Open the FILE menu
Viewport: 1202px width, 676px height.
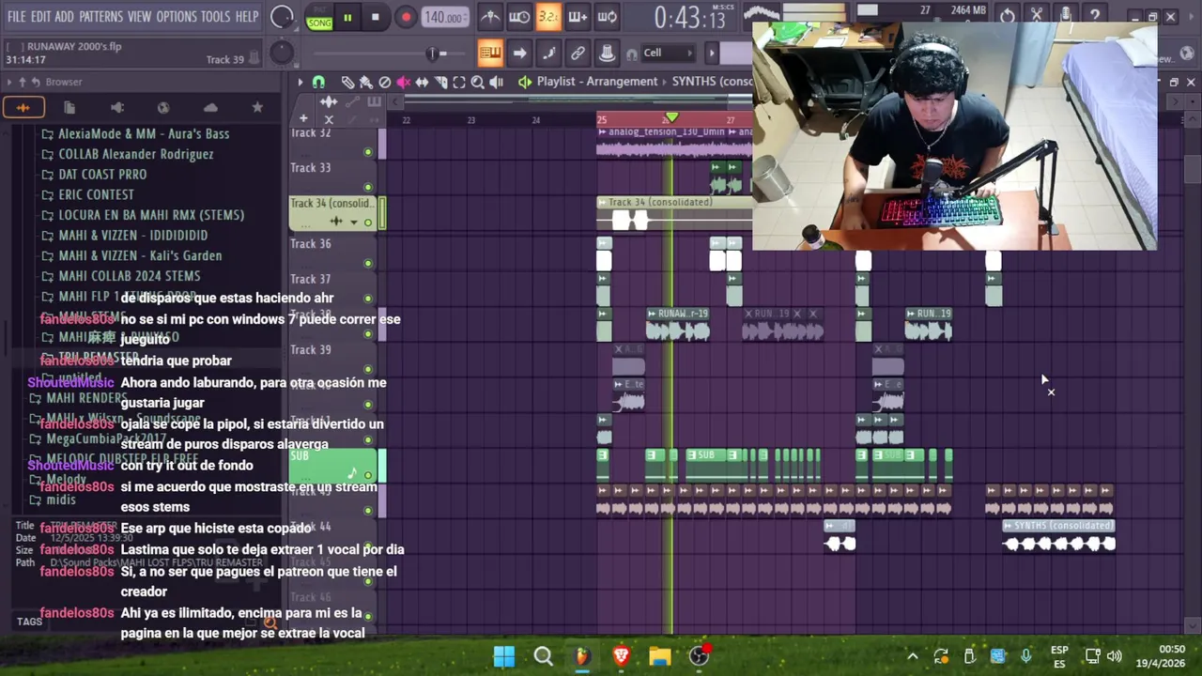pyautogui.click(x=17, y=17)
